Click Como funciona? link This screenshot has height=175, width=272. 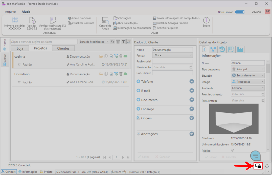click(x=80, y=18)
